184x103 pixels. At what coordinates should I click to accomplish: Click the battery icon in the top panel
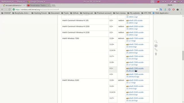178,2
